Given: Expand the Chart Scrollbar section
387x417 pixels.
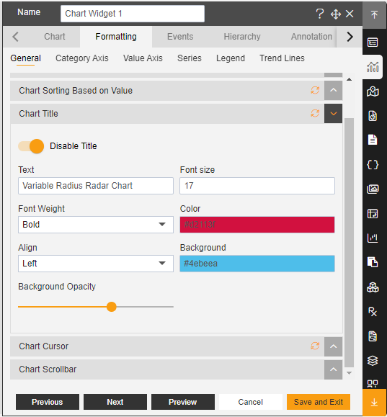Looking at the screenshot, I should [333, 369].
